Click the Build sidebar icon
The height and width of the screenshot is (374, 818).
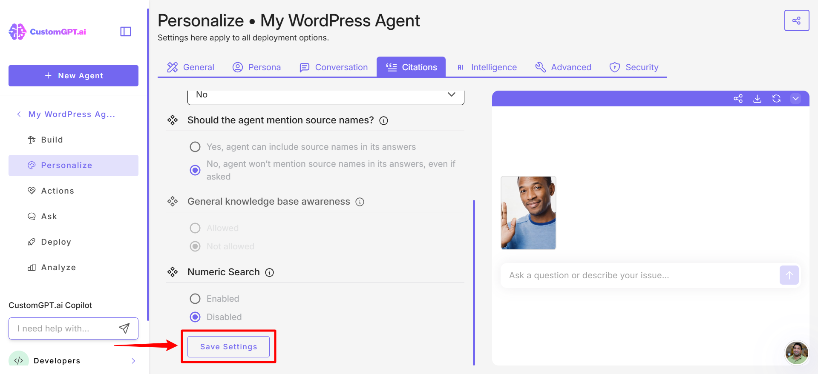(32, 140)
